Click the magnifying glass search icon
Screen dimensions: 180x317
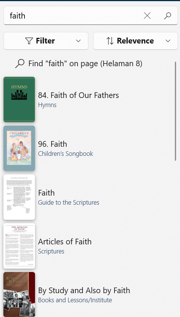click(168, 16)
